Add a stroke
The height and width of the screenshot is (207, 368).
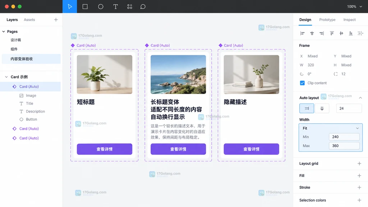click(359, 187)
